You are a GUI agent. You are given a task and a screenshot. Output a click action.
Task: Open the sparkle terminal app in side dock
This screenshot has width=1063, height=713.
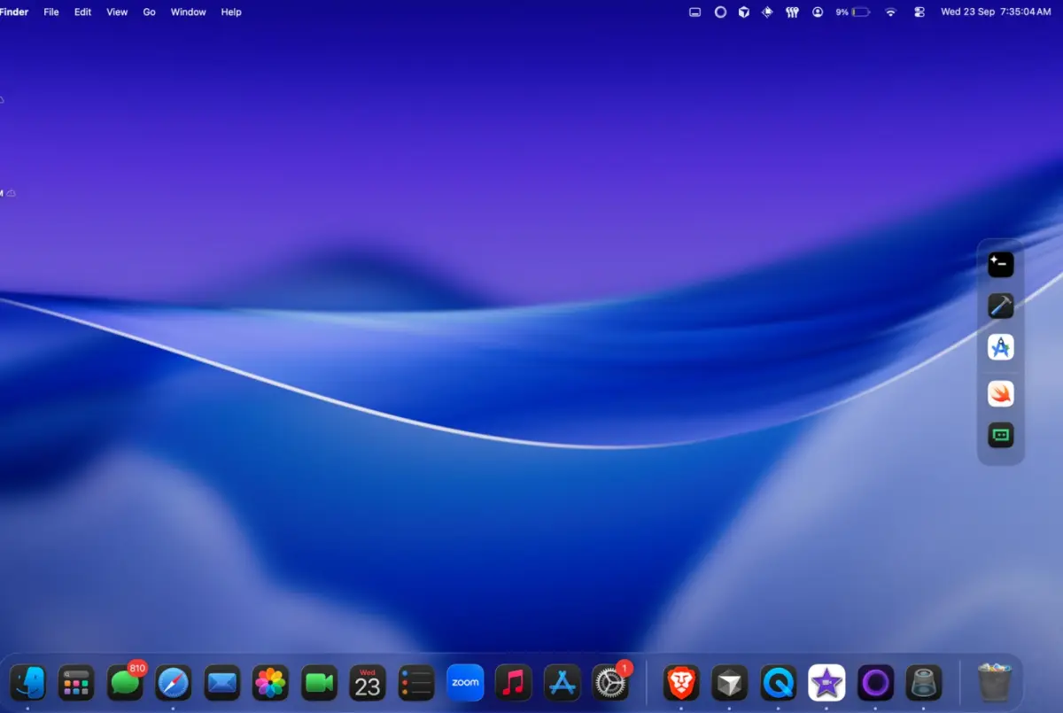click(1001, 264)
